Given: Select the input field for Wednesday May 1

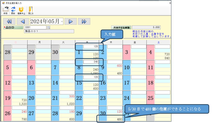Looking at the screenshot, I should pos(91,47).
